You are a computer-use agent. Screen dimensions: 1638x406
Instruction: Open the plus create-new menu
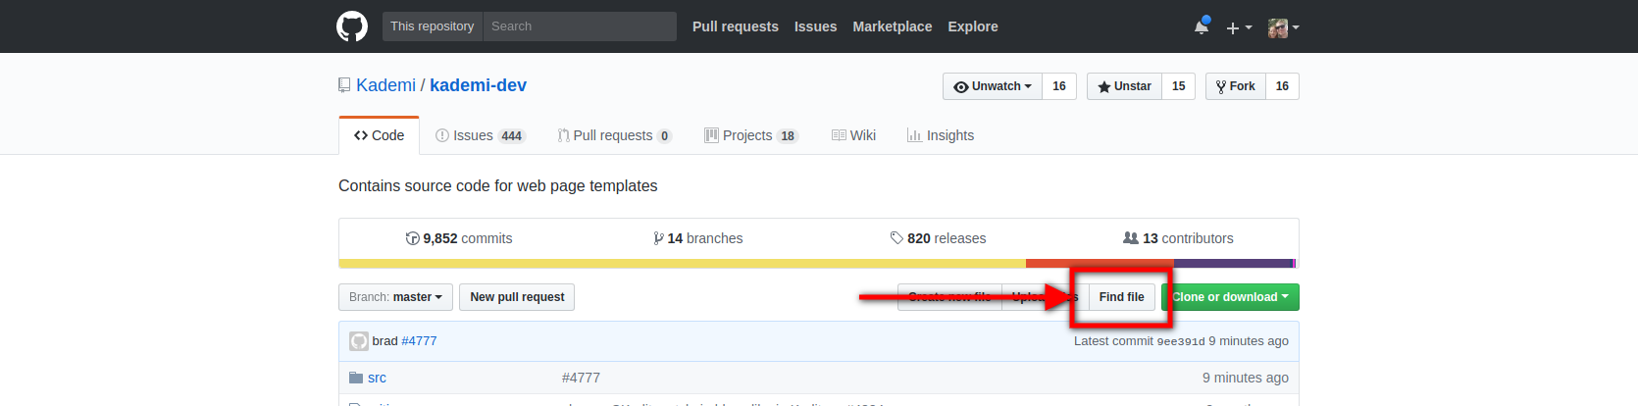pyautogui.click(x=1239, y=27)
